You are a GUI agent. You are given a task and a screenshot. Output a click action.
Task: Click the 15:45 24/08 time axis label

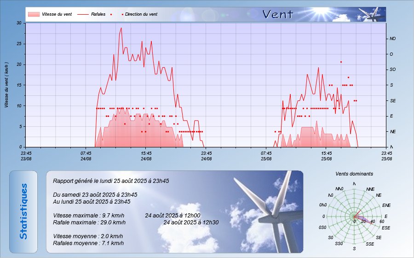pyautogui.click(x=146, y=156)
